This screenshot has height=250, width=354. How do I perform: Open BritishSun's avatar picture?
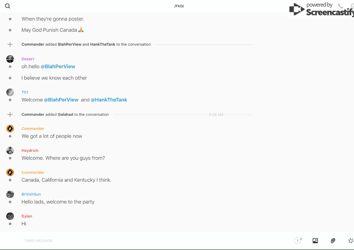point(10,194)
